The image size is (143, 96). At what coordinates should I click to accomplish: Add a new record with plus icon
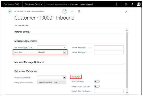(72, 11)
